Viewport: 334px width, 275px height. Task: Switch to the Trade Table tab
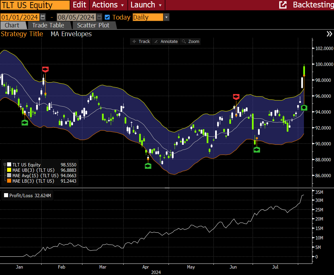[48, 25]
